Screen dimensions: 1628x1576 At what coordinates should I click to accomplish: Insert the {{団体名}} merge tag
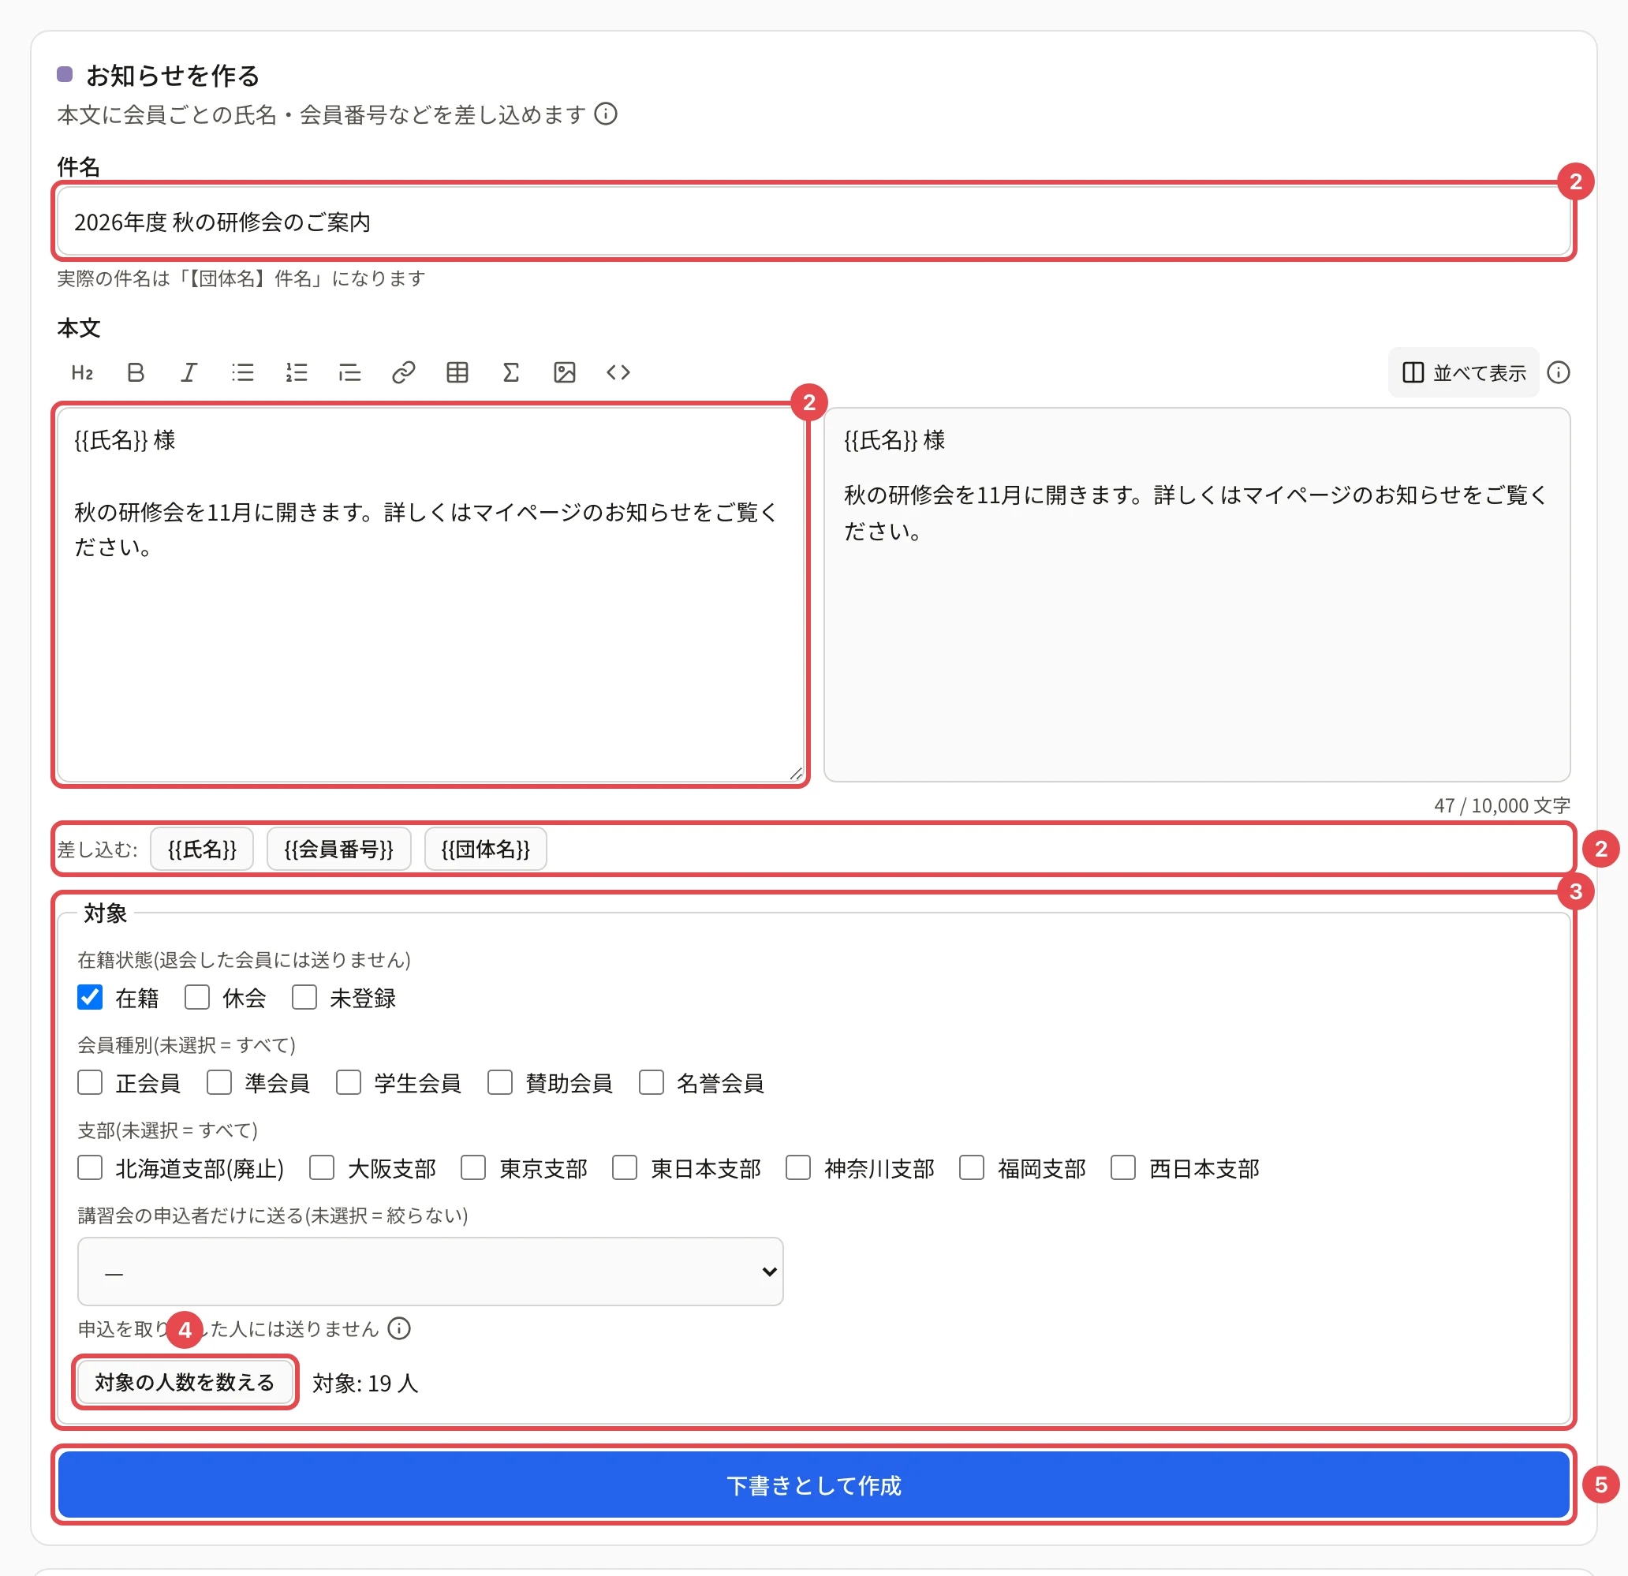485,848
